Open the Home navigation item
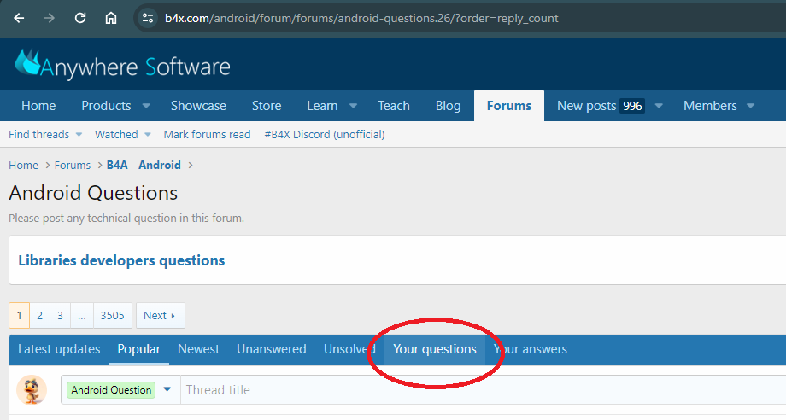This screenshot has height=420, width=786. (x=38, y=106)
